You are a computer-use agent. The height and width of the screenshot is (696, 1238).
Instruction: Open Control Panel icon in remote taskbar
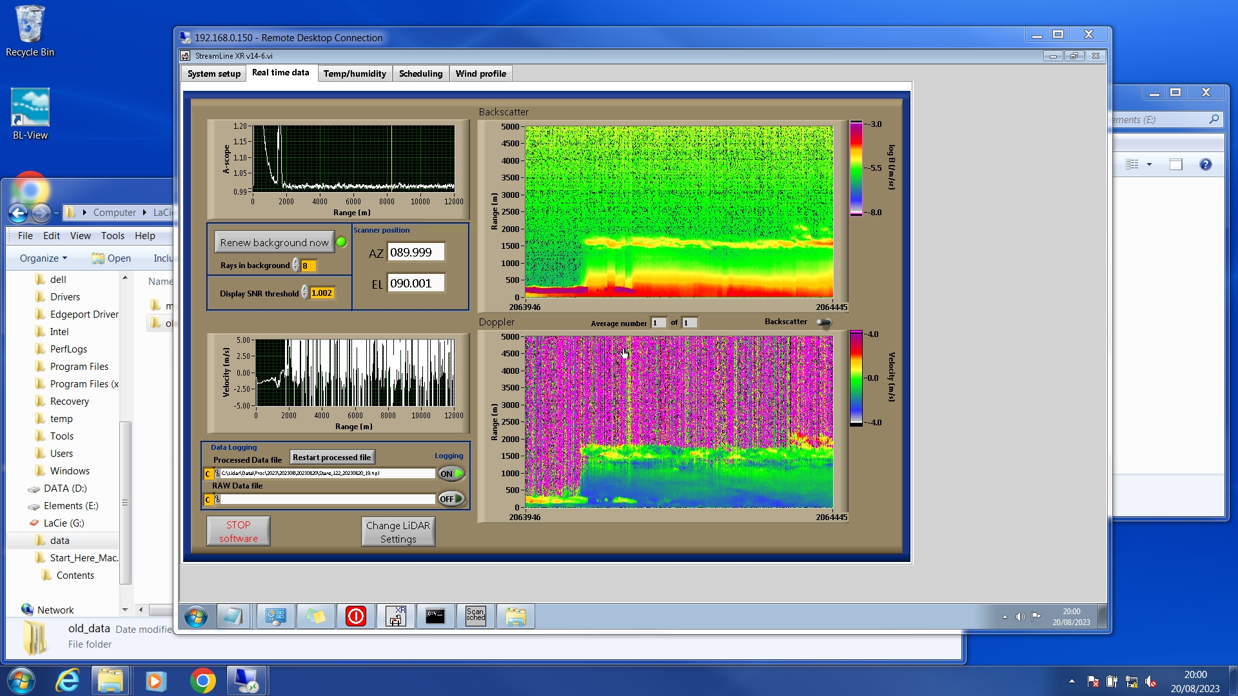(275, 616)
